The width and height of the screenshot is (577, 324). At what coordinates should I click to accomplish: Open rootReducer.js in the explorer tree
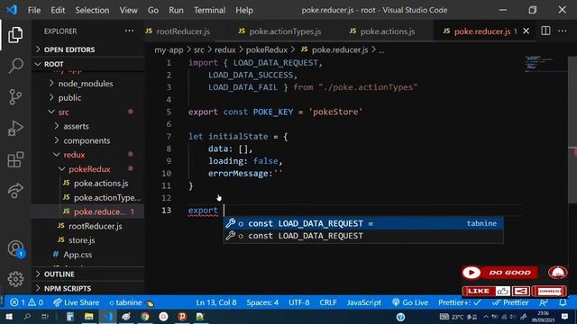tap(96, 226)
